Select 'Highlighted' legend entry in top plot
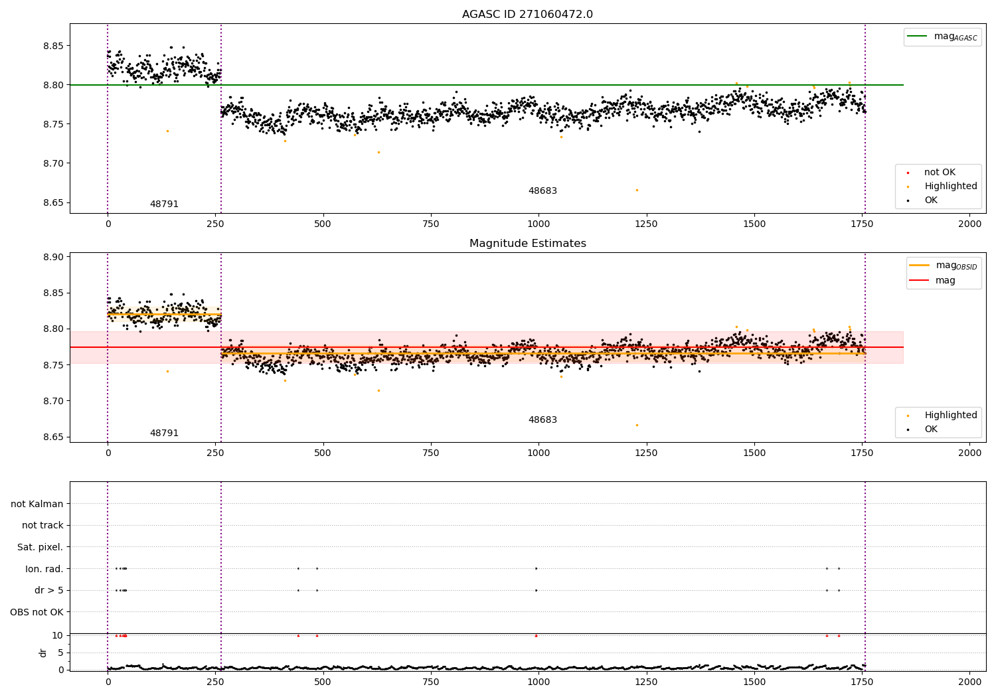996x697 pixels. [x=951, y=187]
